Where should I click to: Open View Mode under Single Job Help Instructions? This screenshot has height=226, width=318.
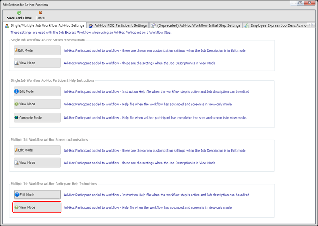click(x=37, y=104)
